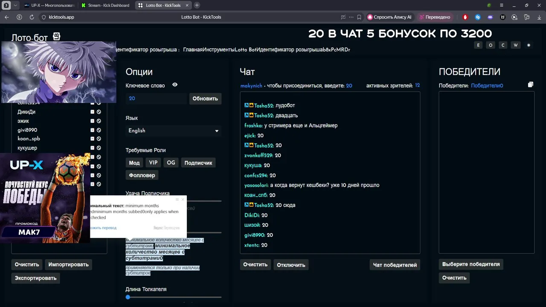Click Отложить перевод link in popup
546x307 pixels.
click(x=103, y=228)
